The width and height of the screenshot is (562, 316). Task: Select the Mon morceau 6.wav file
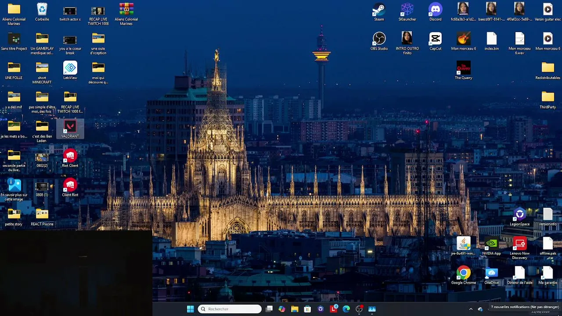click(x=519, y=39)
